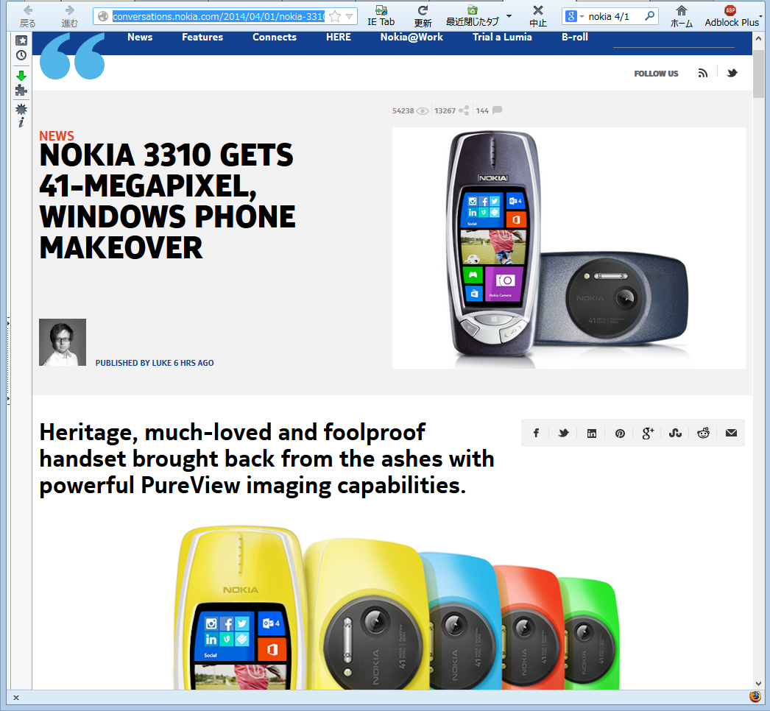Click the vertical scrollbar thumb
Image resolution: width=770 pixels, height=711 pixels.
click(759, 74)
